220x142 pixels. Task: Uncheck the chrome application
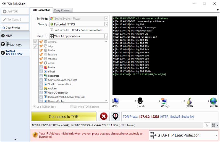41,42
